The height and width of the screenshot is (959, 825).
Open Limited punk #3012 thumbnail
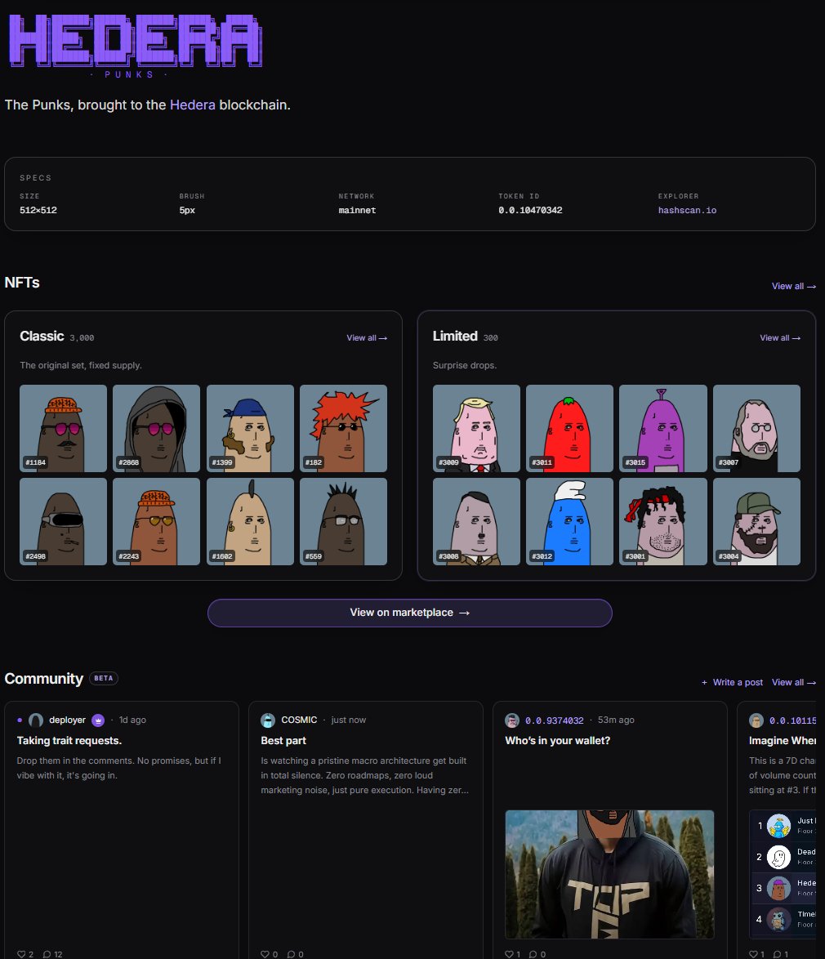point(569,522)
